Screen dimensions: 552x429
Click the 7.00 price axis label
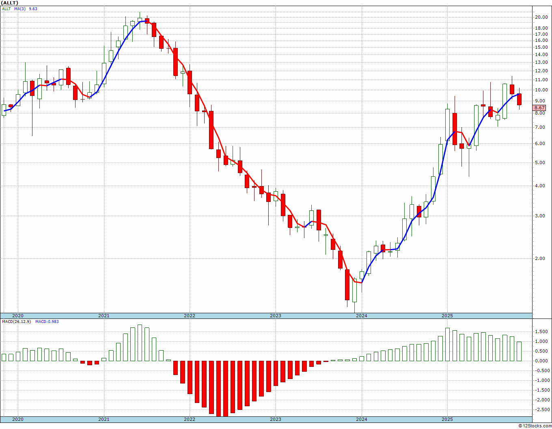coord(540,128)
